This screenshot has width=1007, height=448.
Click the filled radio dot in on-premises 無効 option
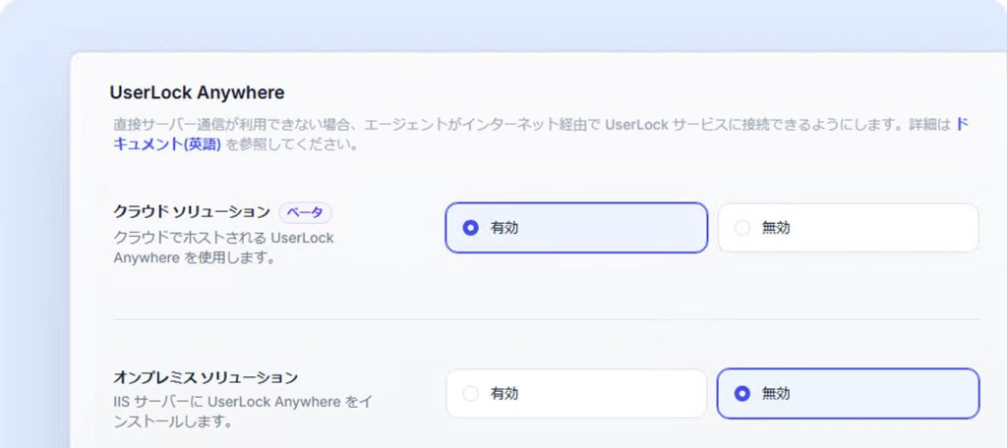[x=741, y=393]
